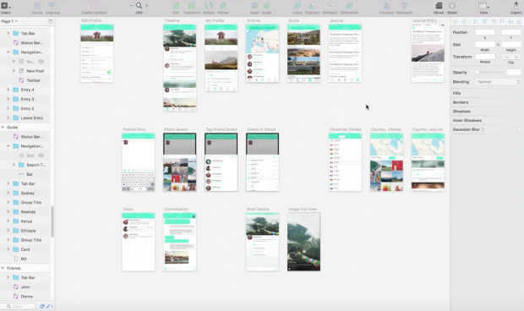Toggle visibility eye on Star layer
Viewport: 524px width, 311px height.
click(x=41, y=155)
